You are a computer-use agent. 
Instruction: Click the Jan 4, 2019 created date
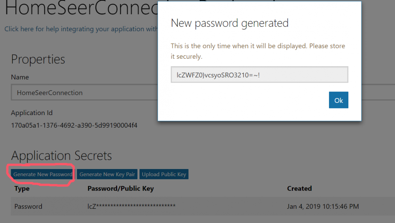(x=323, y=206)
